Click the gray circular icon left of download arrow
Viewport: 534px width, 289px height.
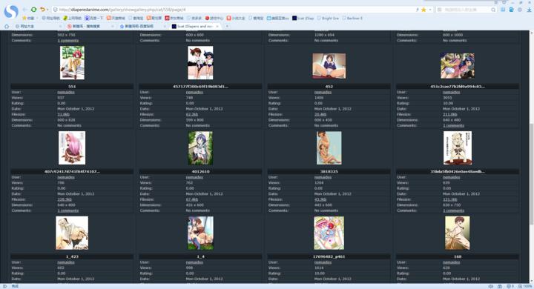[x=520, y=10]
